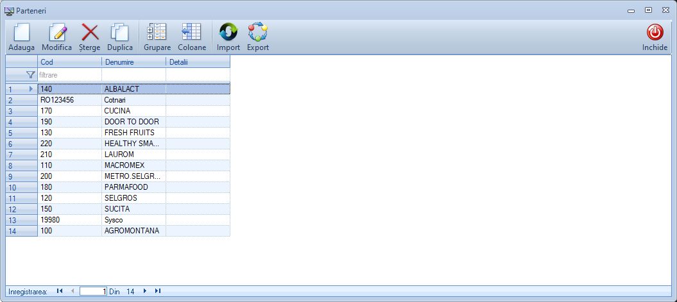Click the Import icon
The height and width of the screenshot is (302, 677).
coord(228,33)
